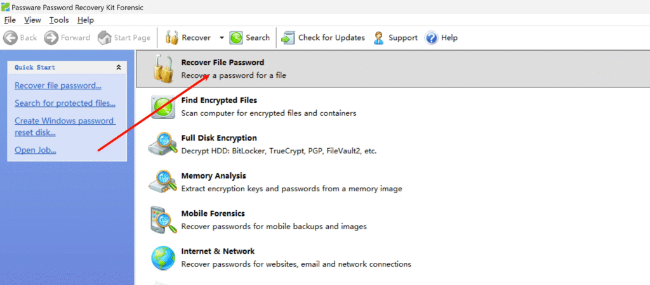Click Create Windows password reset disk link
Image resolution: width=650 pixels, height=285 pixels.
coord(64,127)
